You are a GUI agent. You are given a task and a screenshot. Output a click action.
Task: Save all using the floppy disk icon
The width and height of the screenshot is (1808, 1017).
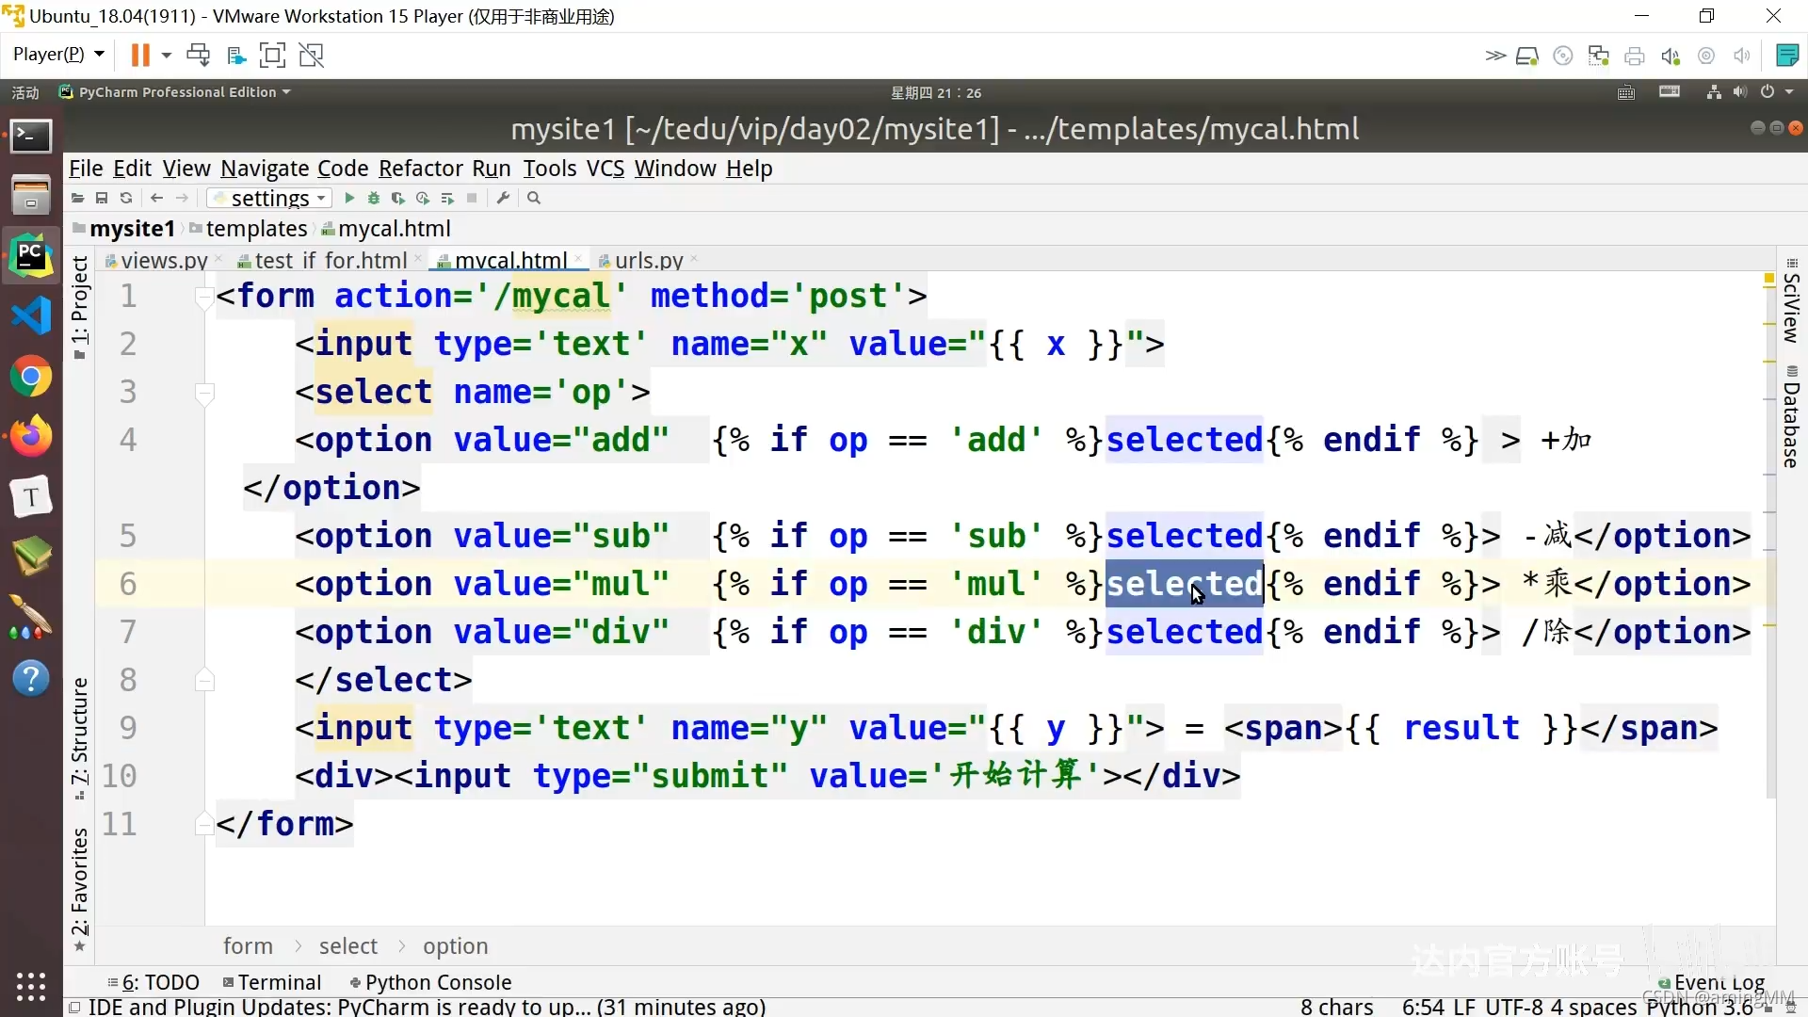tap(102, 198)
